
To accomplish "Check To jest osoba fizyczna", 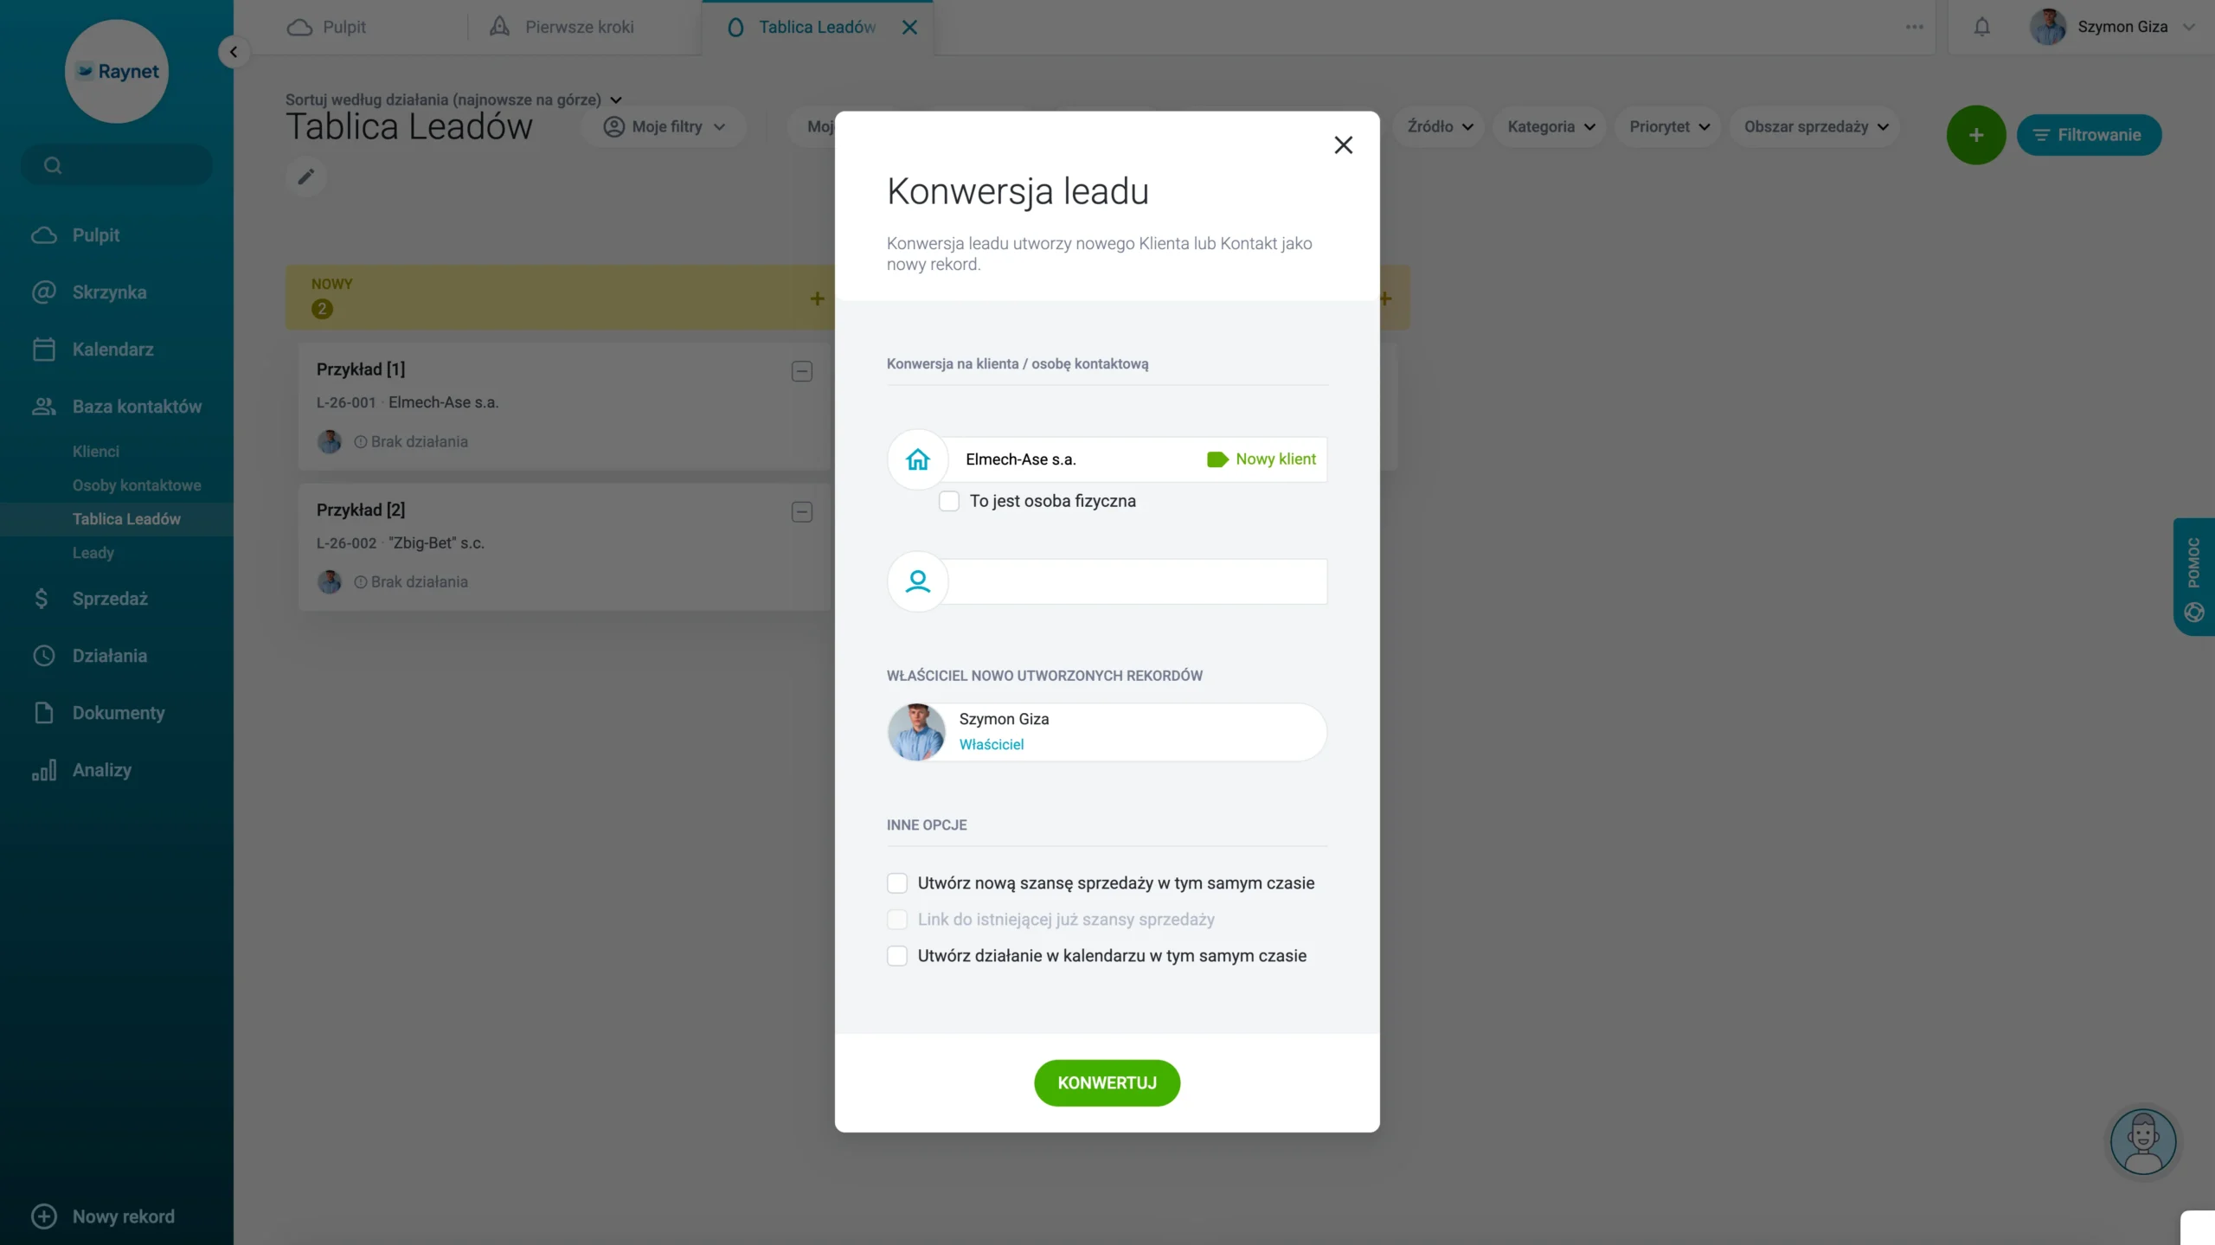I will 949,501.
